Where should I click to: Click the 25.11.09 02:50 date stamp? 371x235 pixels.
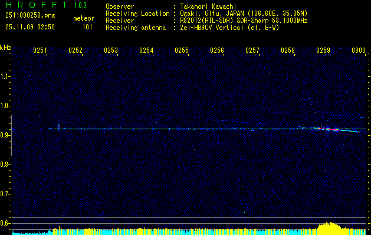[x=29, y=27]
